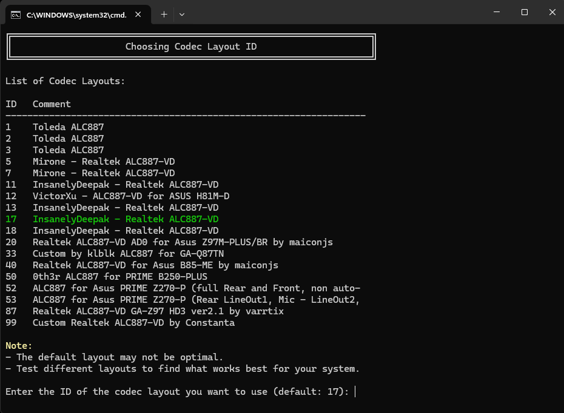Click the ID 87 GA-Z97 HD3 by varrtix line
564x413 pixels.
click(158, 311)
